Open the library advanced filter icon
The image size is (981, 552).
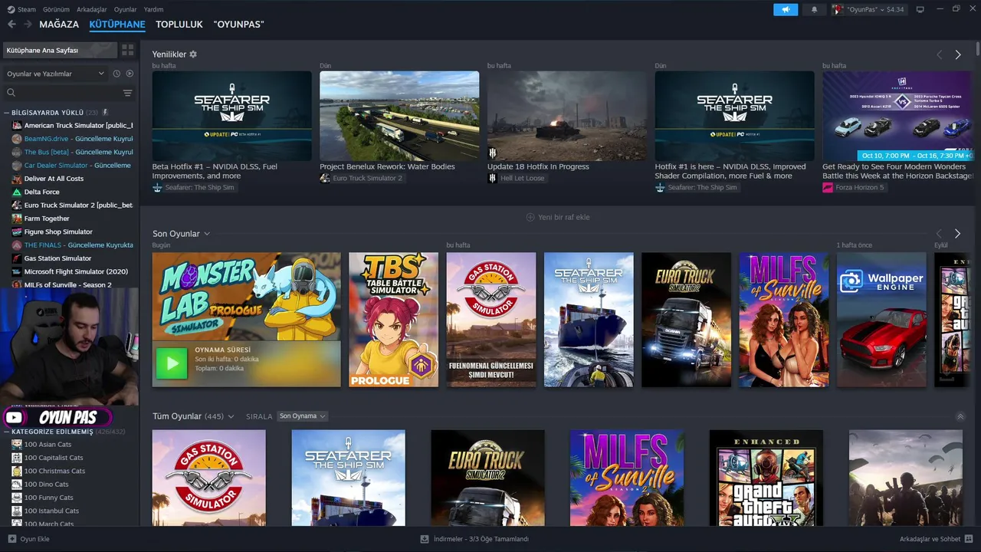[x=127, y=93]
